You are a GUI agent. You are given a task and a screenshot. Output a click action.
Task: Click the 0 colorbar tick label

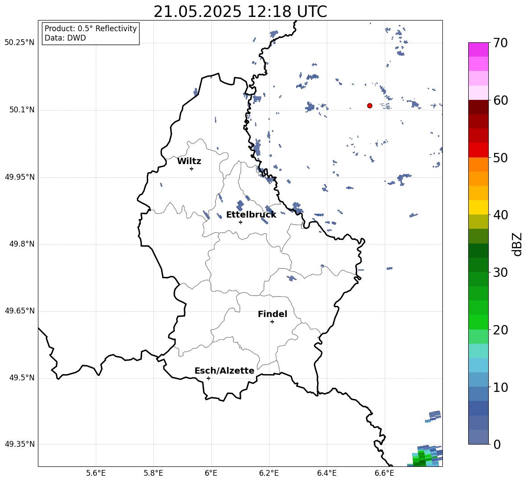click(x=497, y=445)
